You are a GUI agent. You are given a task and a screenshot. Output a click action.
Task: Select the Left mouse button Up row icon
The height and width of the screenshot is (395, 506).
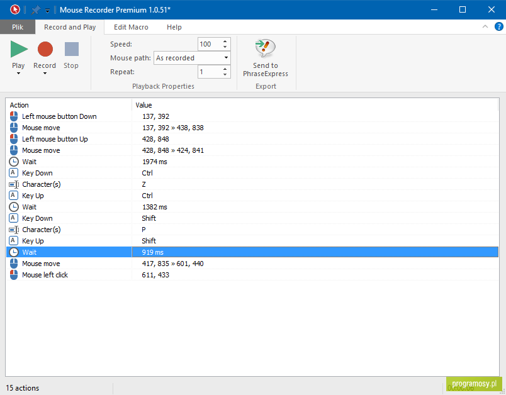click(x=14, y=139)
